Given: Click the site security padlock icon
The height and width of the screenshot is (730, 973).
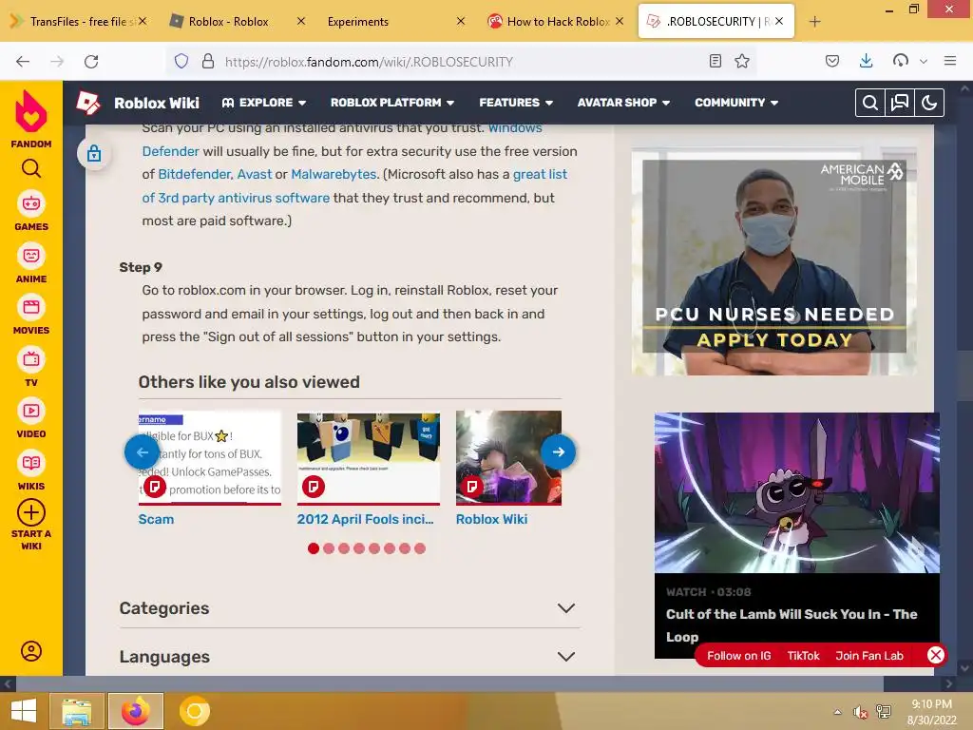Looking at the screenshot, I should coord(208,62).
